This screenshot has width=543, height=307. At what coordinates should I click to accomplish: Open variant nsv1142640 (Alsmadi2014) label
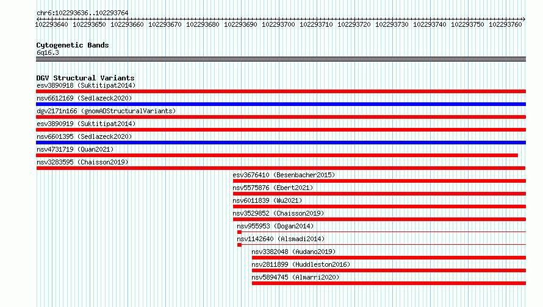tap(281, 239)
